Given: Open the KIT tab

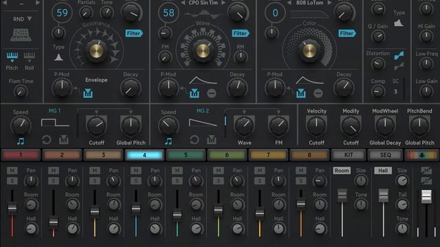Looking at the screenshot, I should tap(349, 155).
